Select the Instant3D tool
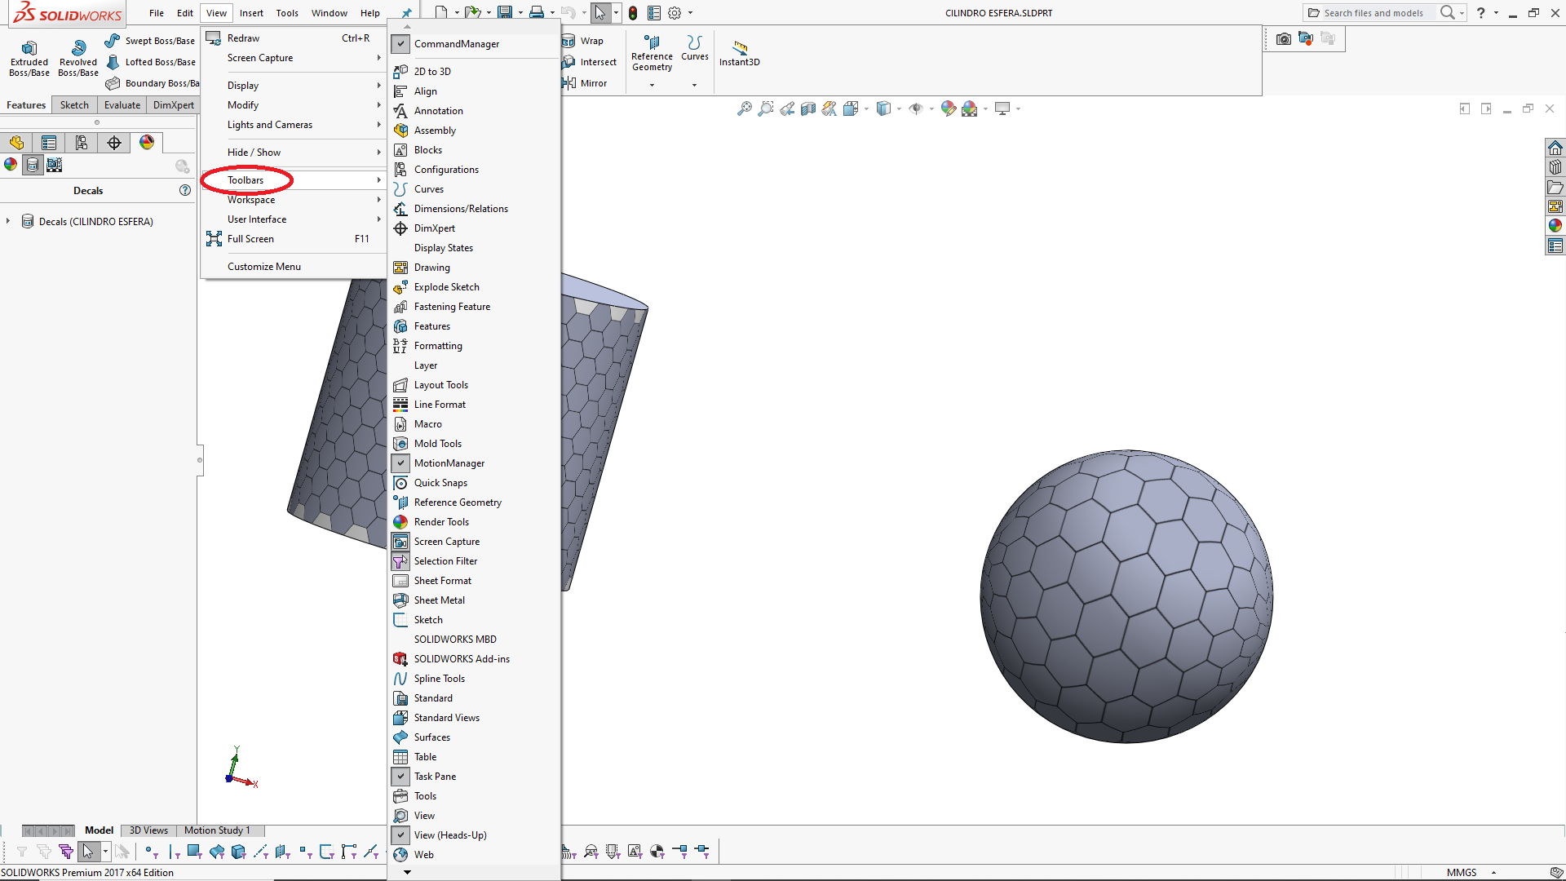1566x881 pixels. point(739,48)
